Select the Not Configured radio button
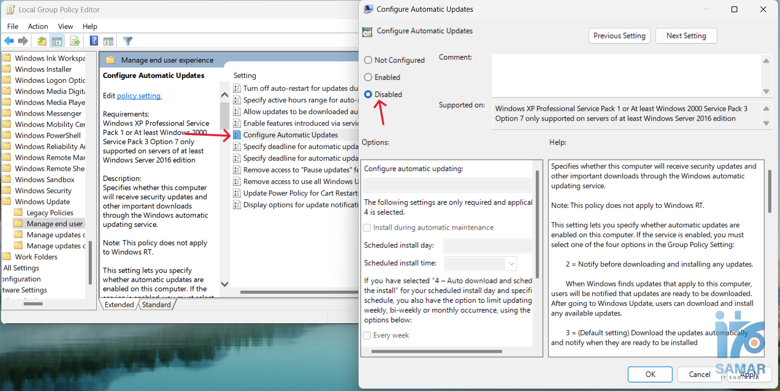780x391 pixels. 368,60
